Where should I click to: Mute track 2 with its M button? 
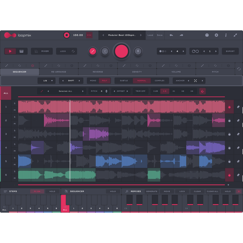(x=15, y=124)
